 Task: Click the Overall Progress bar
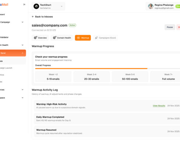tap(108, 68)
